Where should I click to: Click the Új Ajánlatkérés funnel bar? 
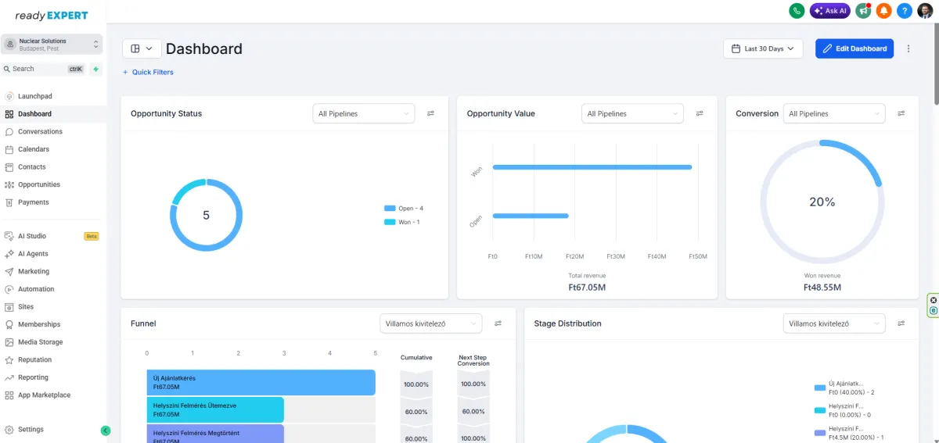point(261,383)
